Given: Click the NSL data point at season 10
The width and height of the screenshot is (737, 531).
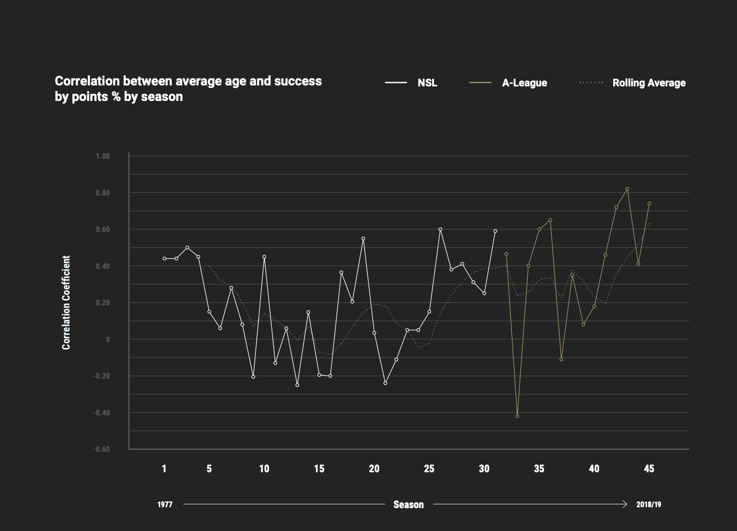Looking at the screenshot, I should coord(264,257).
